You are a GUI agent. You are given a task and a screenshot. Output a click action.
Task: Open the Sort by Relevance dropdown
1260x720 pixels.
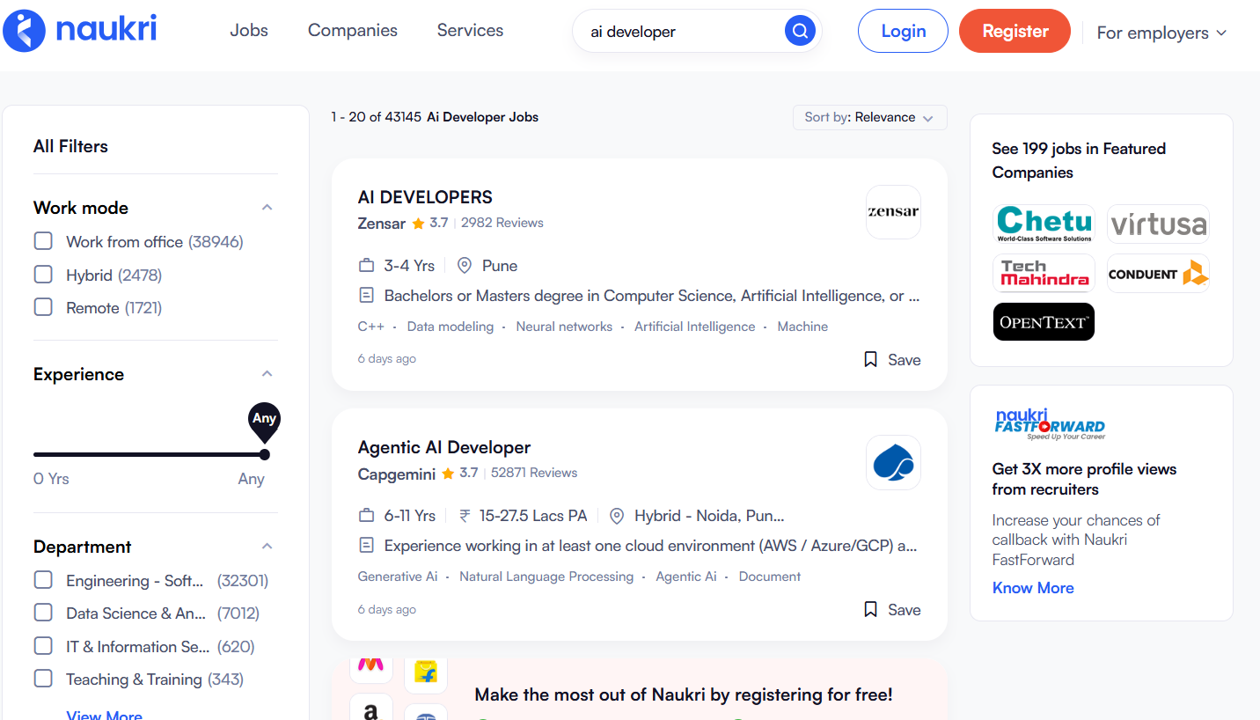pyautogui.click(x=869, y=117)
